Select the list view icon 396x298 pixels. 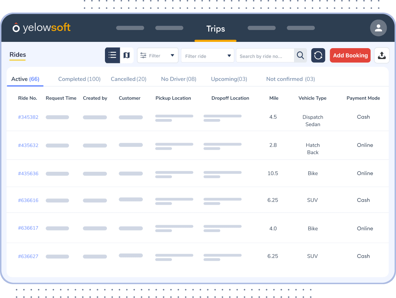tap(112, 55)
